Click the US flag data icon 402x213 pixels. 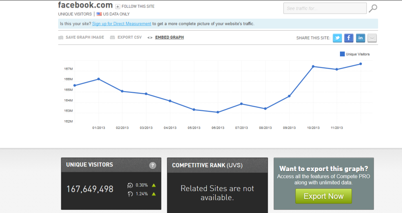click(99, 14)
